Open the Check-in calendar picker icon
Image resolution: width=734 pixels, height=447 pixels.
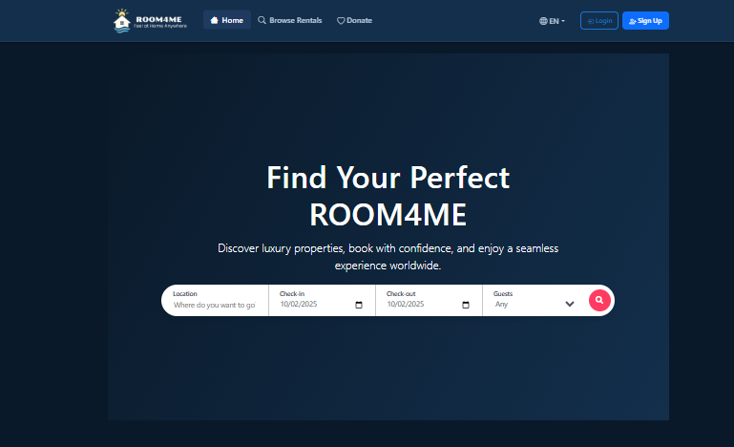359,306
